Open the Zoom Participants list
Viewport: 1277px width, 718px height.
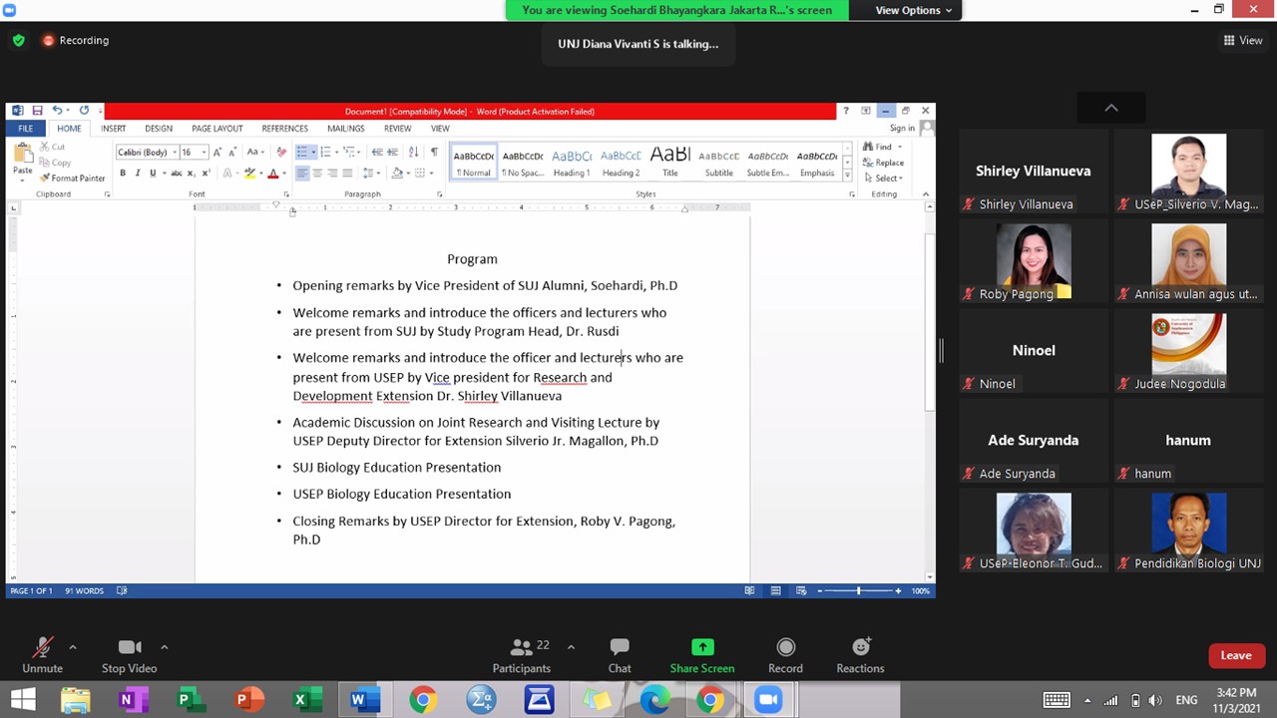522,655
